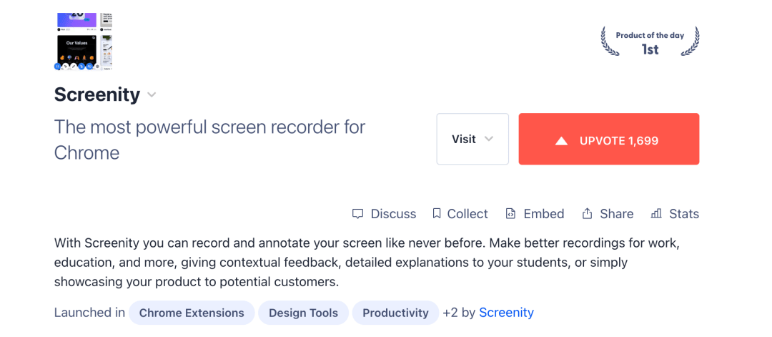Open the Screenity product thumbnail image

[x=84, y=41]
